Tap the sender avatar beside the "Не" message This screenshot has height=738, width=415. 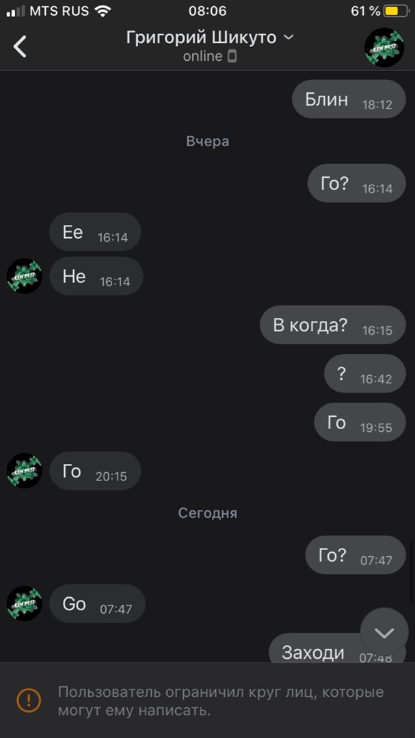tap(25, 276)
